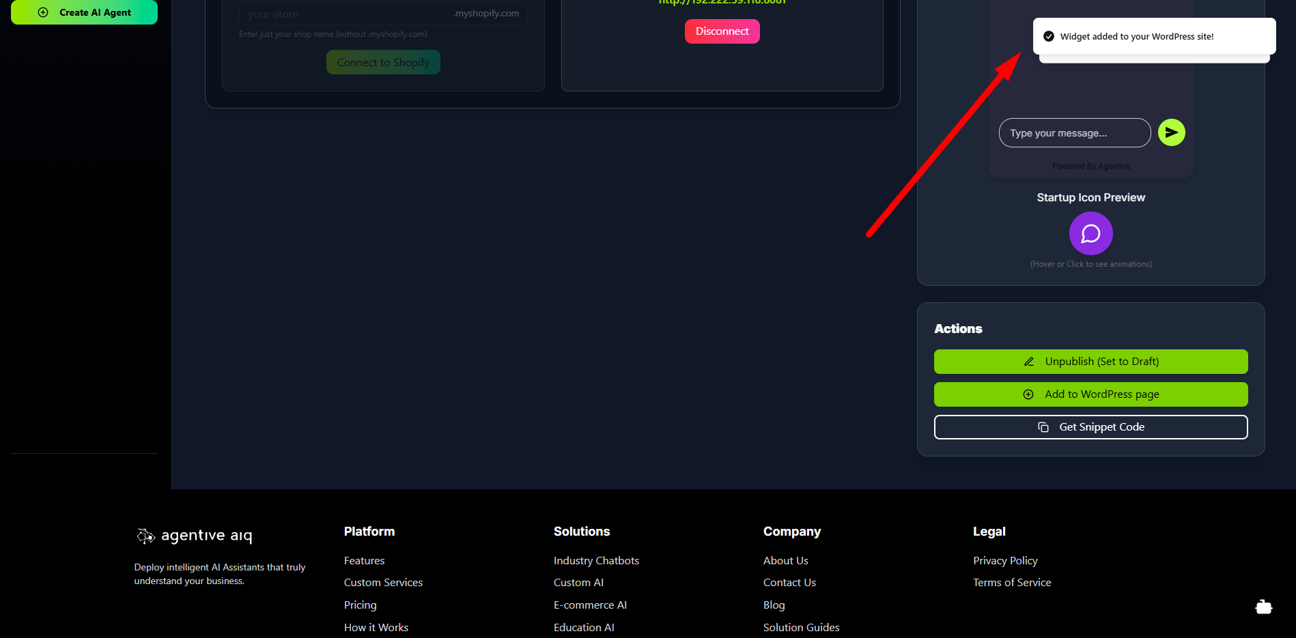The image size is (1296, 638).
Task: Click the white chatbot icon bottom right
Action: pyautogui.click(x=1263, y=607)
